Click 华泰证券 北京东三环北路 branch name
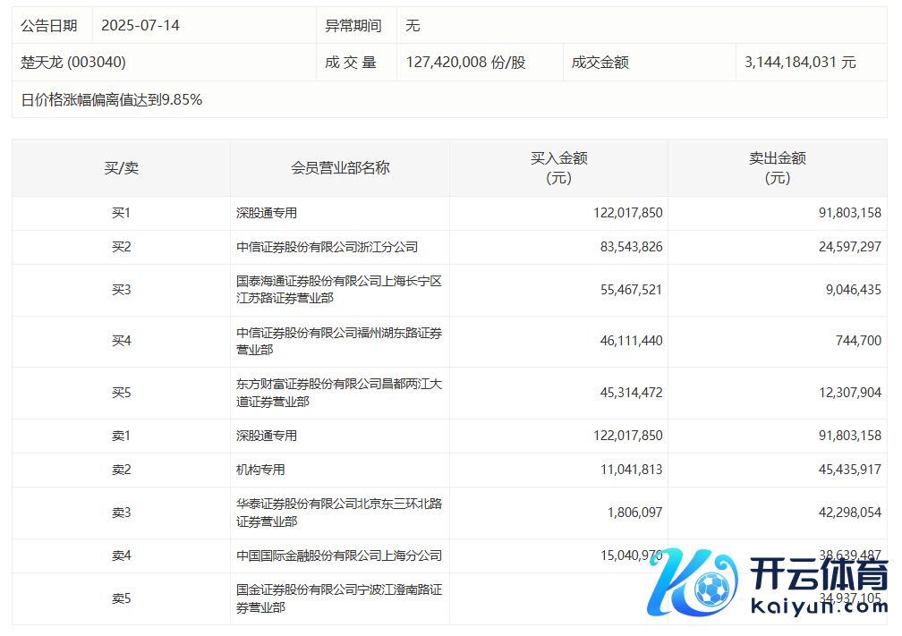The width and height of the screenshot is (902, 636). pyautogui.click(x=338, y=513)
